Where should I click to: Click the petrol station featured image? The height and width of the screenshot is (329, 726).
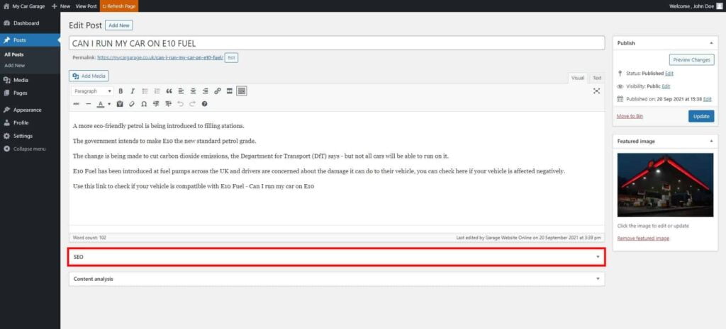(x=665, y=185)
